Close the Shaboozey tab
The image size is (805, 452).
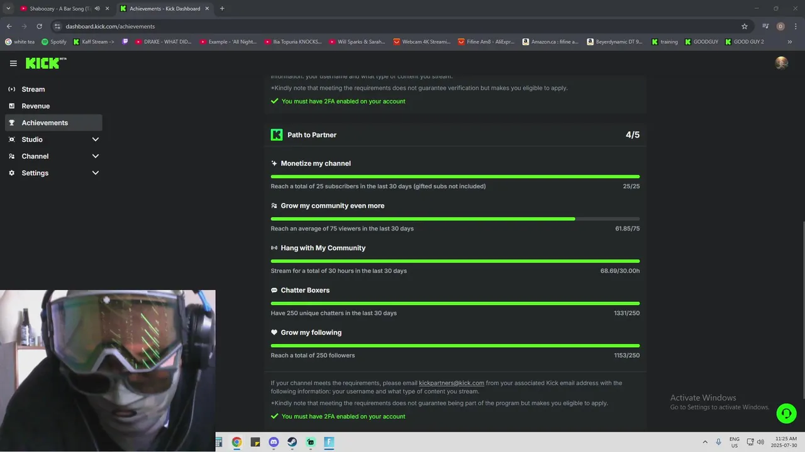[x=108, y=9]
